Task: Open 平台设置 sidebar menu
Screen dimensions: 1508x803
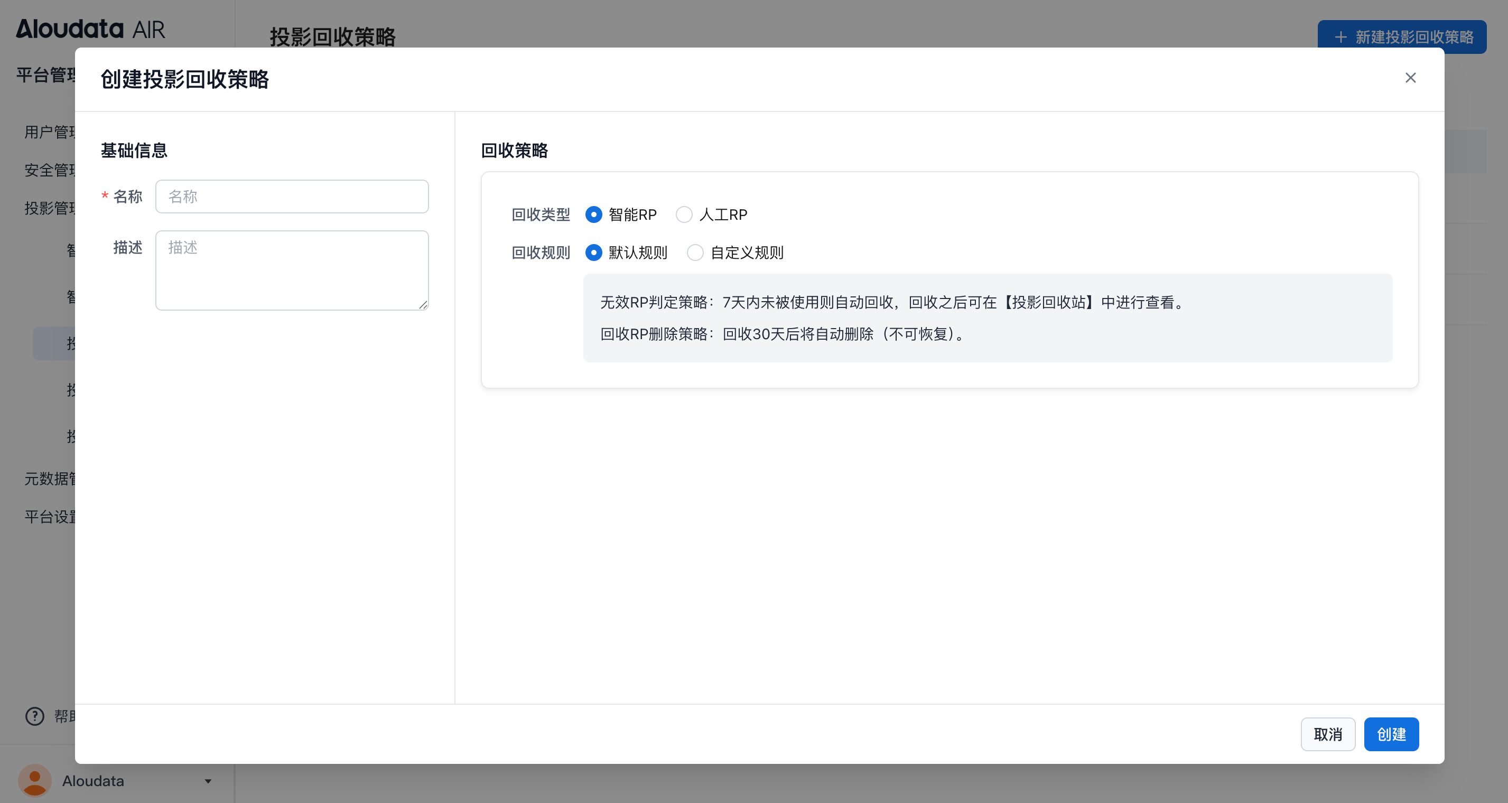Action: tap(50, 517)
